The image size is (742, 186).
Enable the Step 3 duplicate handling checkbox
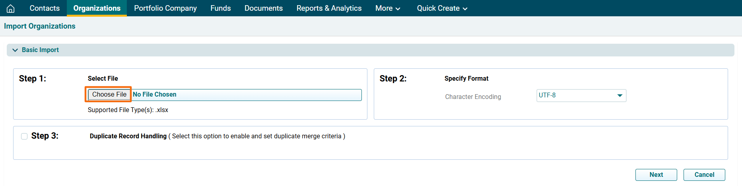click(24, 136)
